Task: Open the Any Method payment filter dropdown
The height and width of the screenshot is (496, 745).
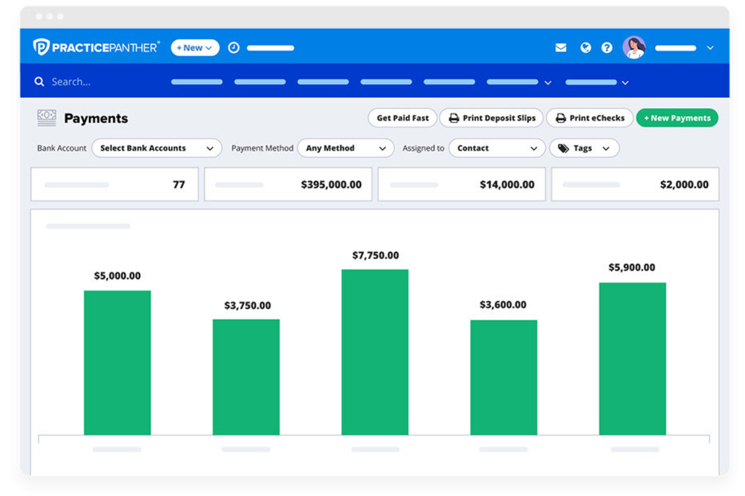Action: (x=345, y=148)
